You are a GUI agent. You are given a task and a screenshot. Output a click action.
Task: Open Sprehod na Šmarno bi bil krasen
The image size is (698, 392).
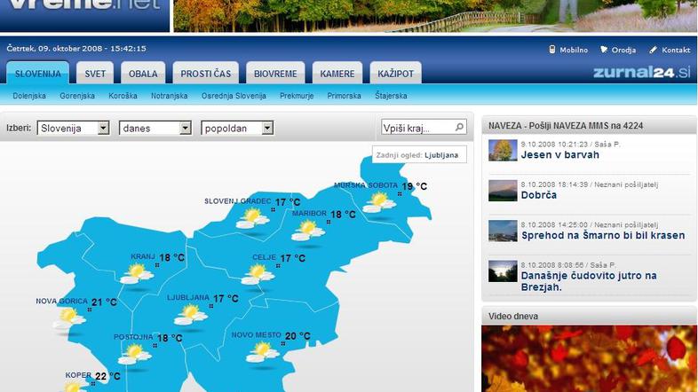[x=603, y=236]
